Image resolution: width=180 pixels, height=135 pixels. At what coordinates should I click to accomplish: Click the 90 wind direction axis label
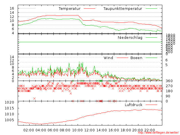tap(168, 96)
